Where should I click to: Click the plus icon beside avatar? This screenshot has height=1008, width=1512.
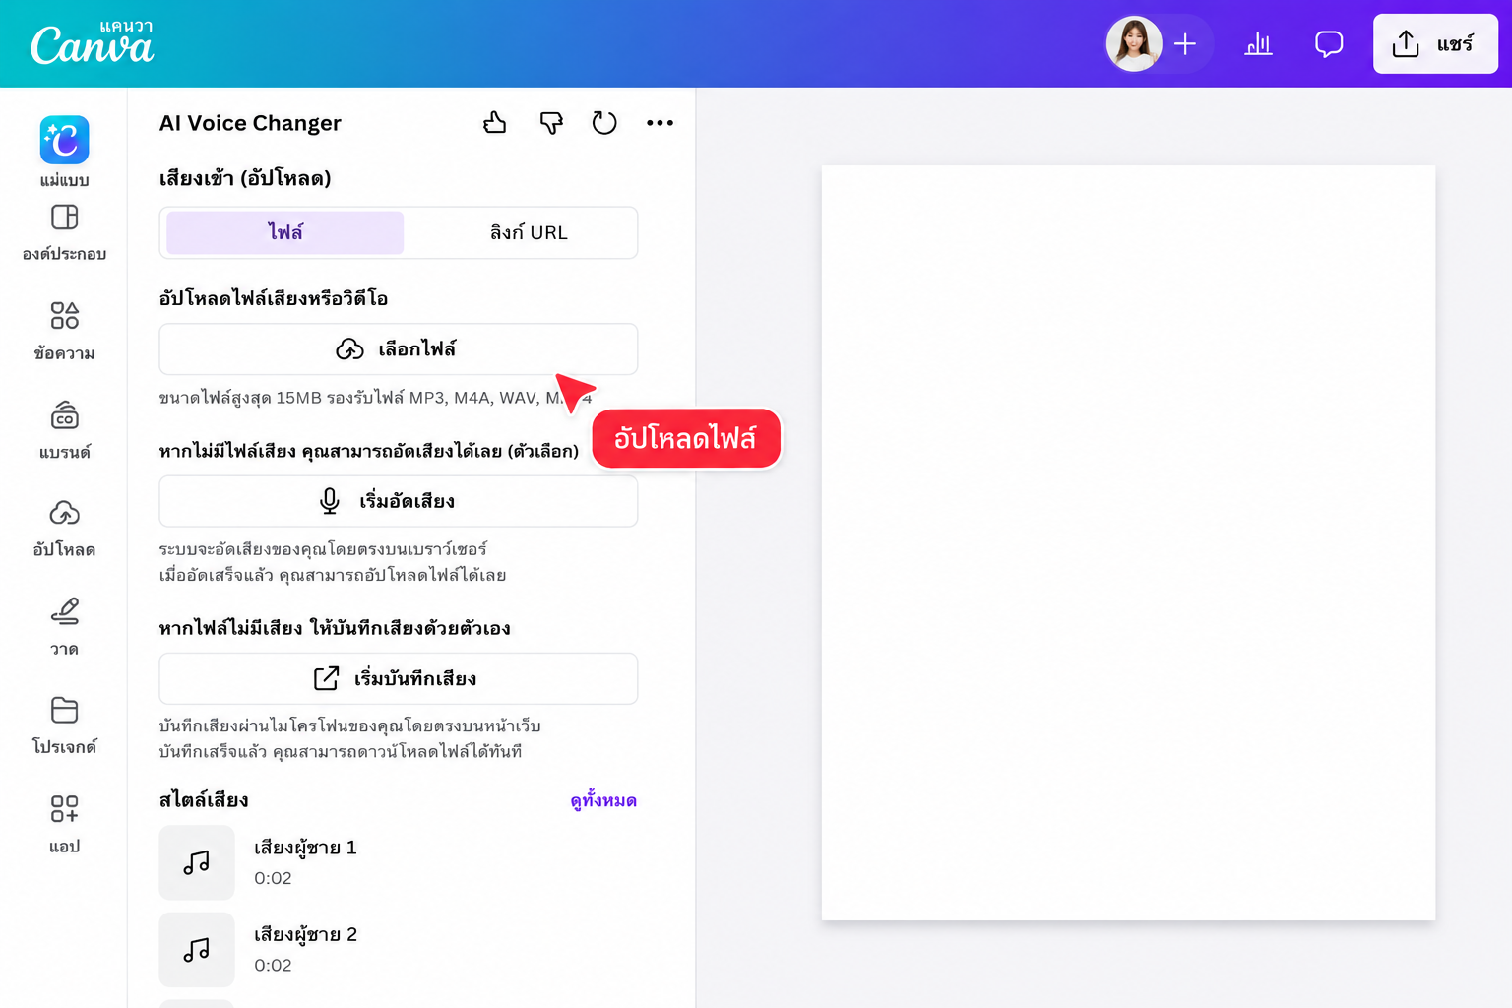click(1185, 43)
